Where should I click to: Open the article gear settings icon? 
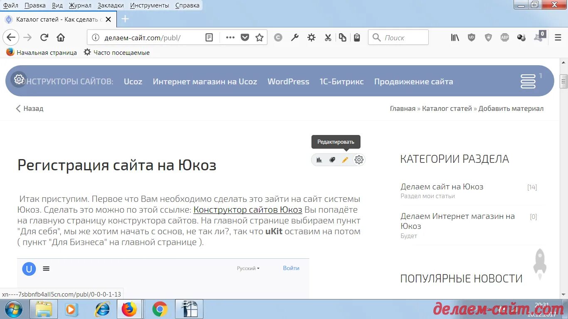(359, 160)
